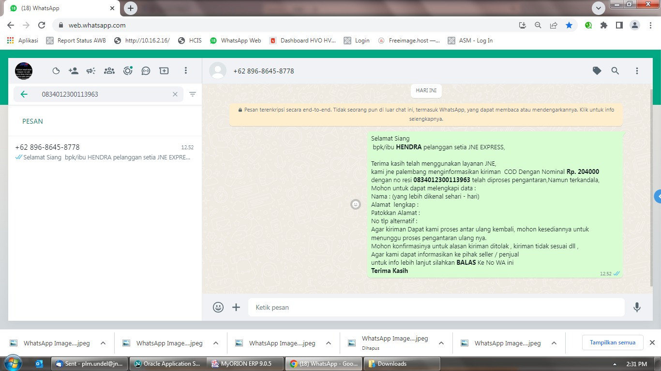This screenshot has height=371, width=661.
Task: Click the end-to-end encryption info notice
Action: pos(426,114)
